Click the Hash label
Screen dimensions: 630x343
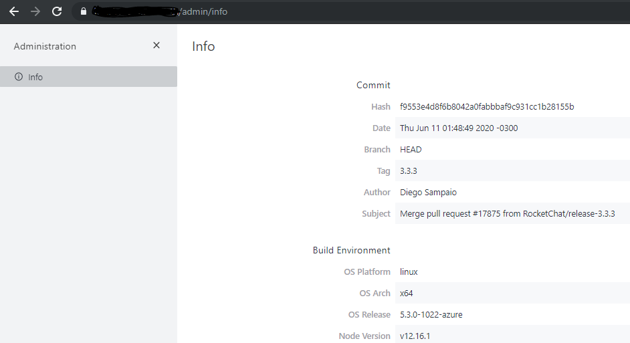coord(381,106)
